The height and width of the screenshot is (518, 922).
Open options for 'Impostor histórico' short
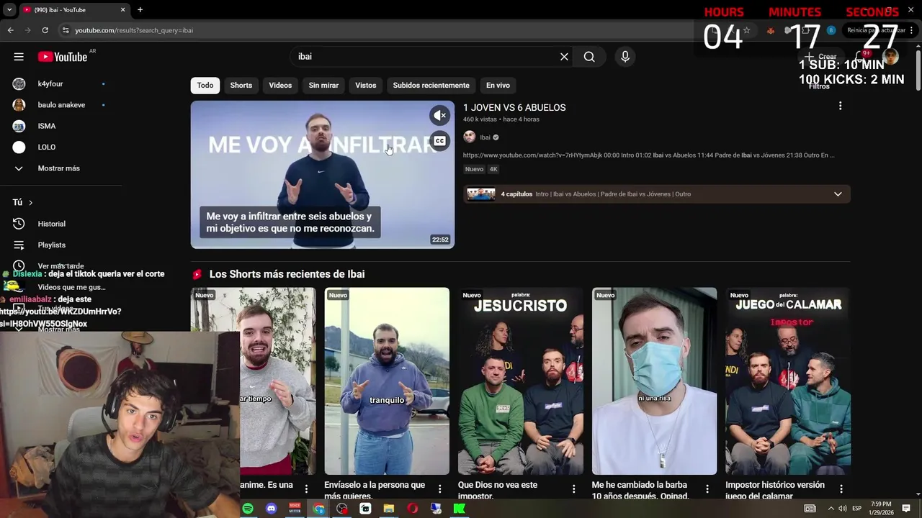click(x=841, y=489)
